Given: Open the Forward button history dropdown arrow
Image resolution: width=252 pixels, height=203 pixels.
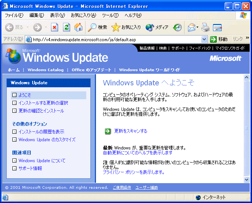Looking at the screenshot, I should coord(46,27).
